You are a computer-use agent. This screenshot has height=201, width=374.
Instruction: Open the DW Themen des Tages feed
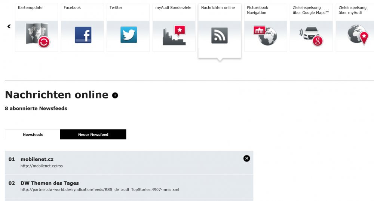(x=50, y=183)
